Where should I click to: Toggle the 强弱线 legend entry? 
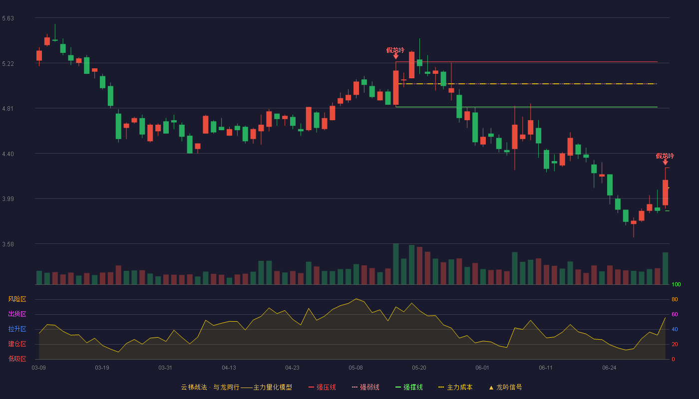[x=365, y=387]
